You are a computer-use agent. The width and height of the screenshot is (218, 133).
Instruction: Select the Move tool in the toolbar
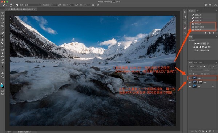tap(3, 13)
